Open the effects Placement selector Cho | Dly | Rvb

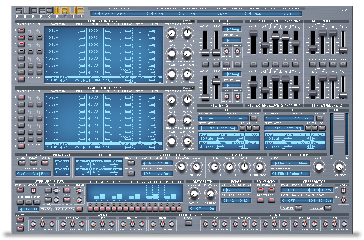33,173
